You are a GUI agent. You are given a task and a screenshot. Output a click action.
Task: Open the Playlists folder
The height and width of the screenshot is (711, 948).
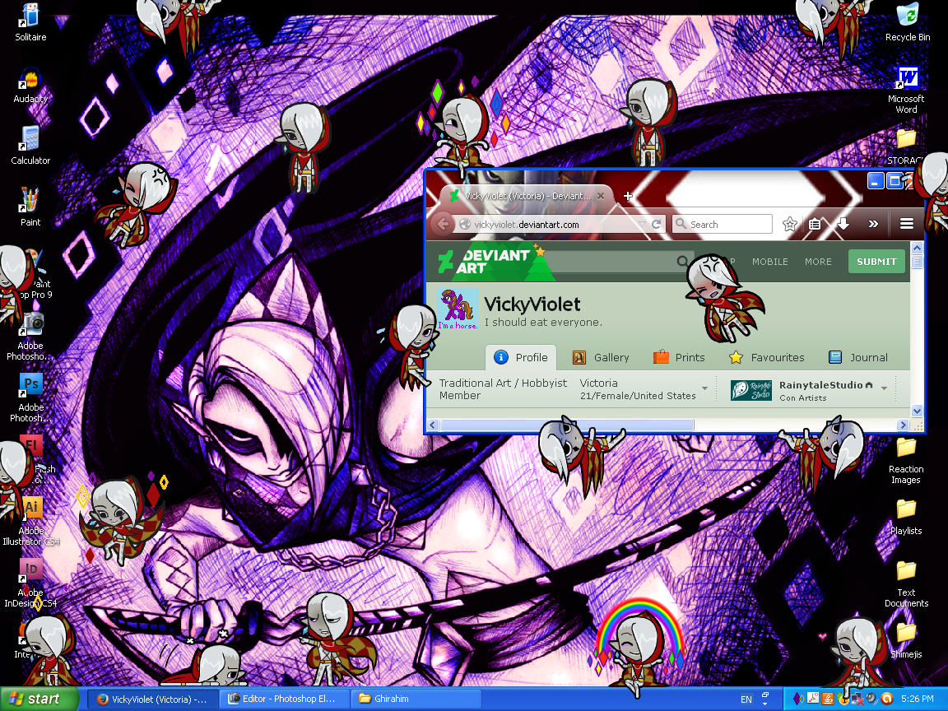point(906,518)
